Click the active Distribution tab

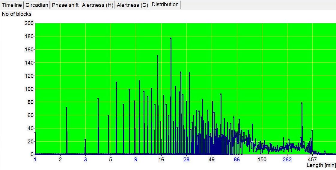click(165, 4)
